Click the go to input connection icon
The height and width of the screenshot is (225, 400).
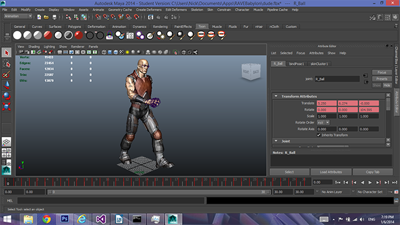(366, 76)
